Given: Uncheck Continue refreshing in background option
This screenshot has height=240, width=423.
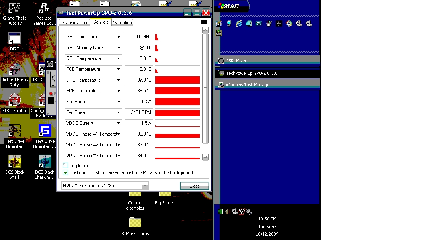Looking at the screenshot, I should (65, 173).
